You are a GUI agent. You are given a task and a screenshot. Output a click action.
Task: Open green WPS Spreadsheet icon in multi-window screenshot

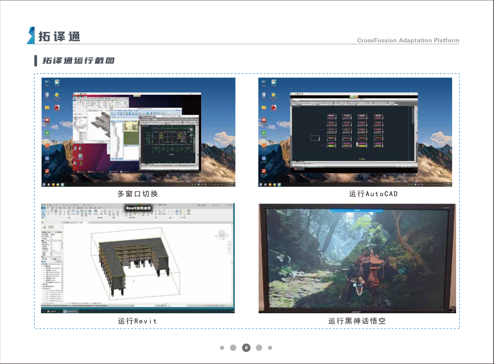pyautogui.click(x=47, y=133)
